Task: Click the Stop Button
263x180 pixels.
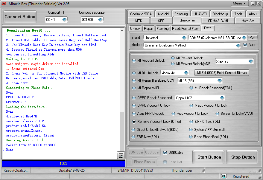Action: click(x=243, y=157)
